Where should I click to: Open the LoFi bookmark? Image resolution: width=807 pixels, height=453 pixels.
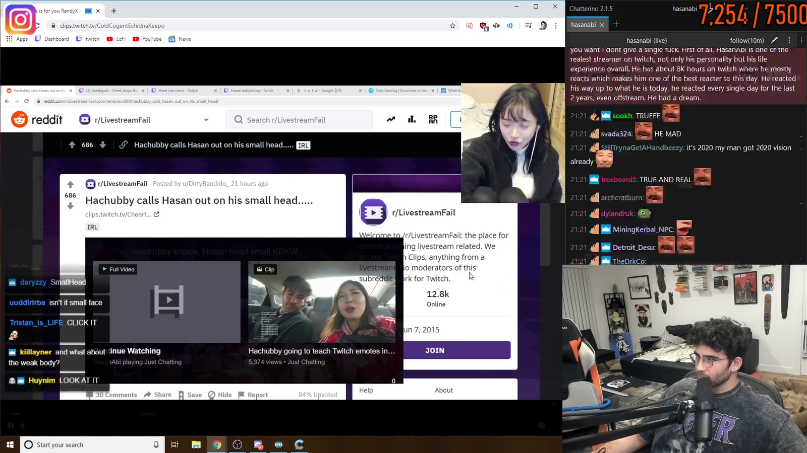(116, 39)
